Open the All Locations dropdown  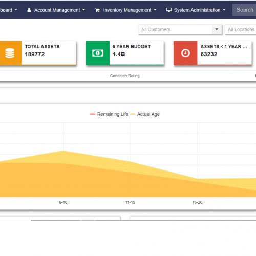click(x=241, y=29)
